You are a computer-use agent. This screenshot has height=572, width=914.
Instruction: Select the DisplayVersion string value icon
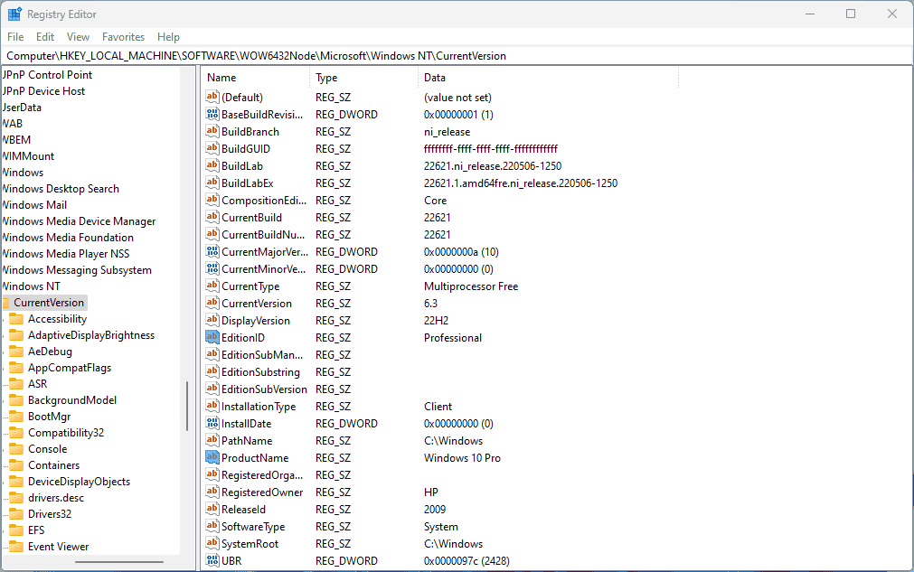click(x=212, y=321)
